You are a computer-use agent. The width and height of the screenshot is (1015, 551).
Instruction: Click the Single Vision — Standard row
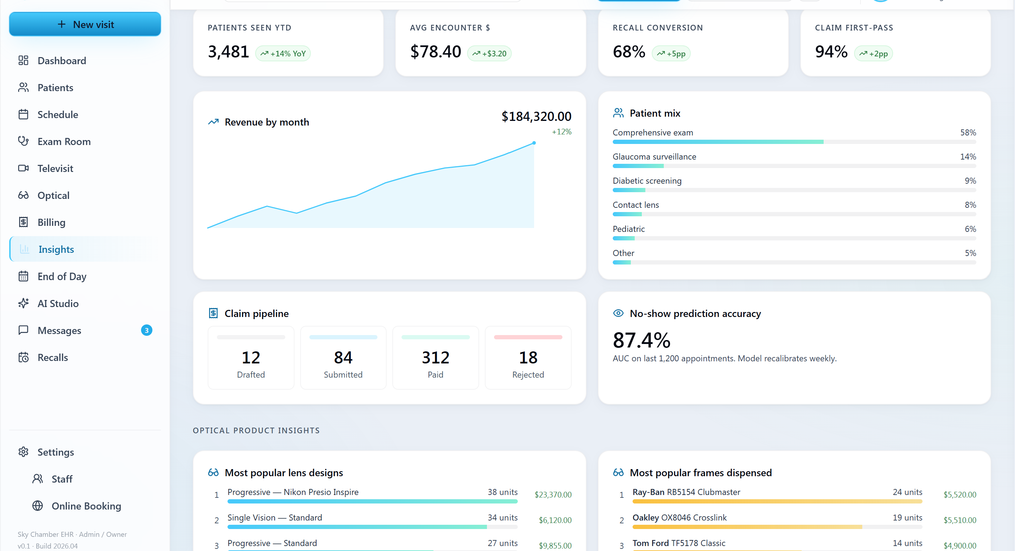pos(390,520)
